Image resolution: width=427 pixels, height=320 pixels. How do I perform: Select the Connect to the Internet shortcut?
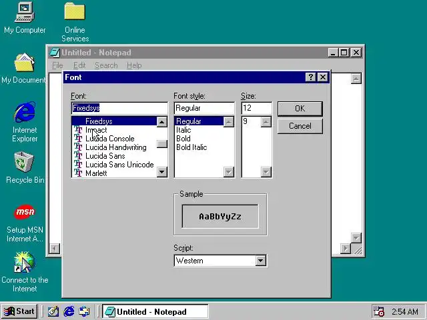[25, 271]
